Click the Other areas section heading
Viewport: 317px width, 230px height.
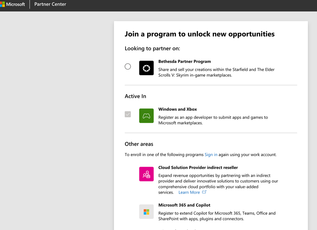pos(139,144)
